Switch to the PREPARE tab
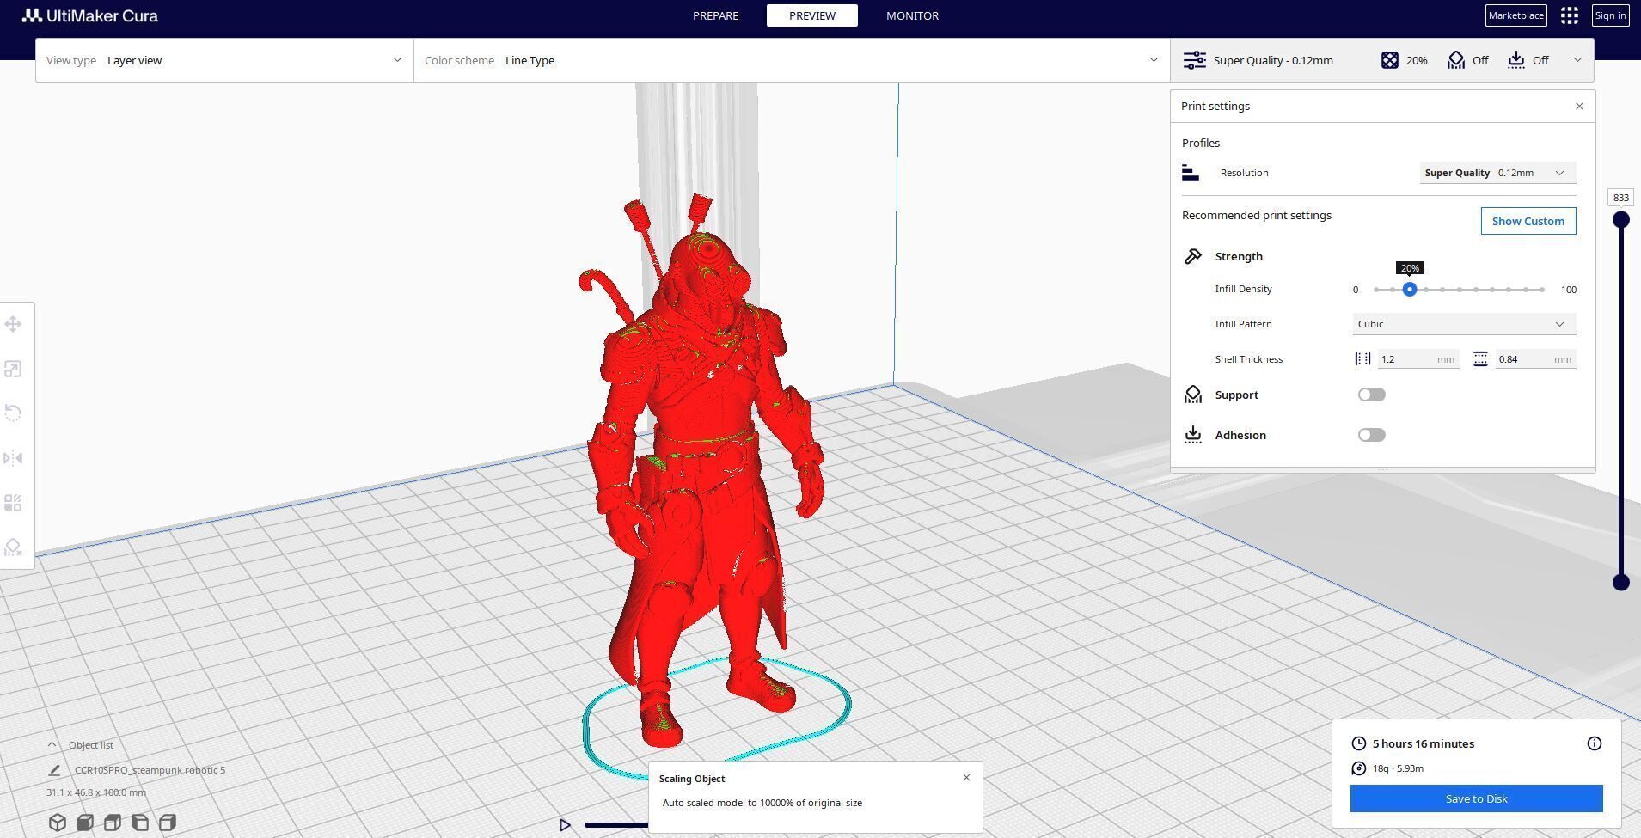 [x=715, y=15]
